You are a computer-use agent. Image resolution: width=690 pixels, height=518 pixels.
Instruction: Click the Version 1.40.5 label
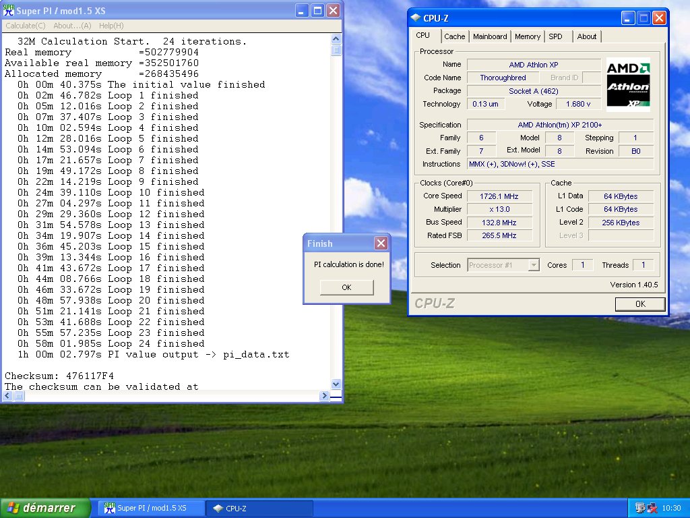(x=633, y=285)
